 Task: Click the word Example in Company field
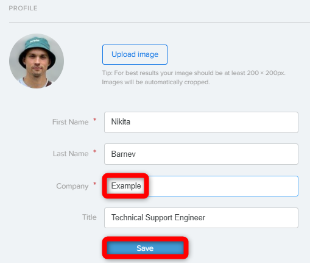126,186
